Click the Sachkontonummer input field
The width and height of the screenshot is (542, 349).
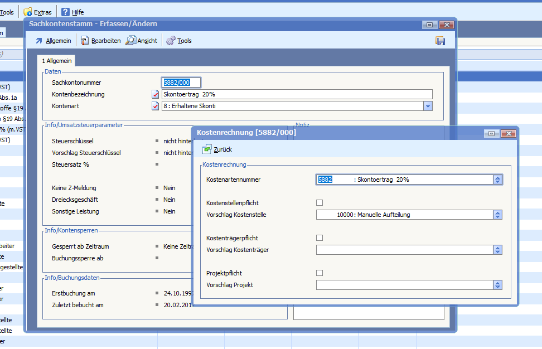pos(181,83)
